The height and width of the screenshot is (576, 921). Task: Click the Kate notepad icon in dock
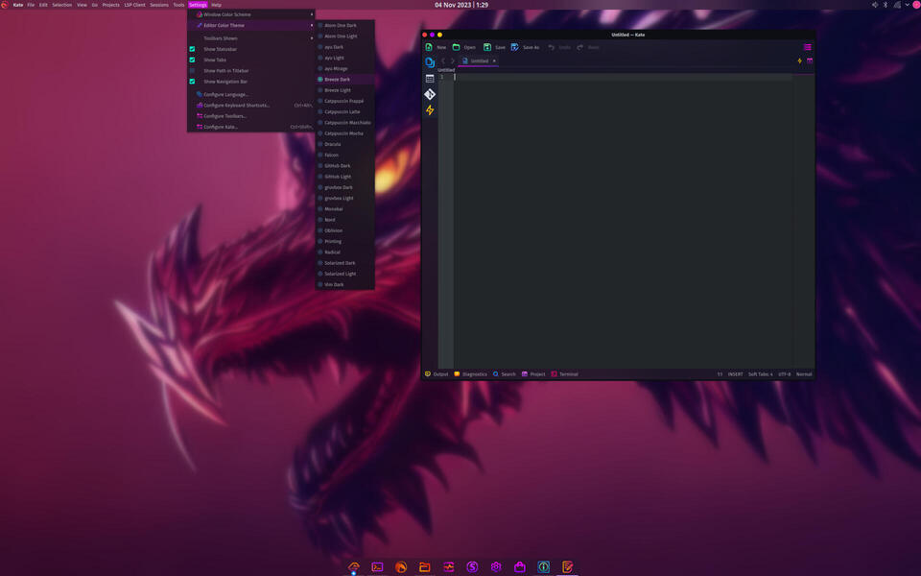567,567
